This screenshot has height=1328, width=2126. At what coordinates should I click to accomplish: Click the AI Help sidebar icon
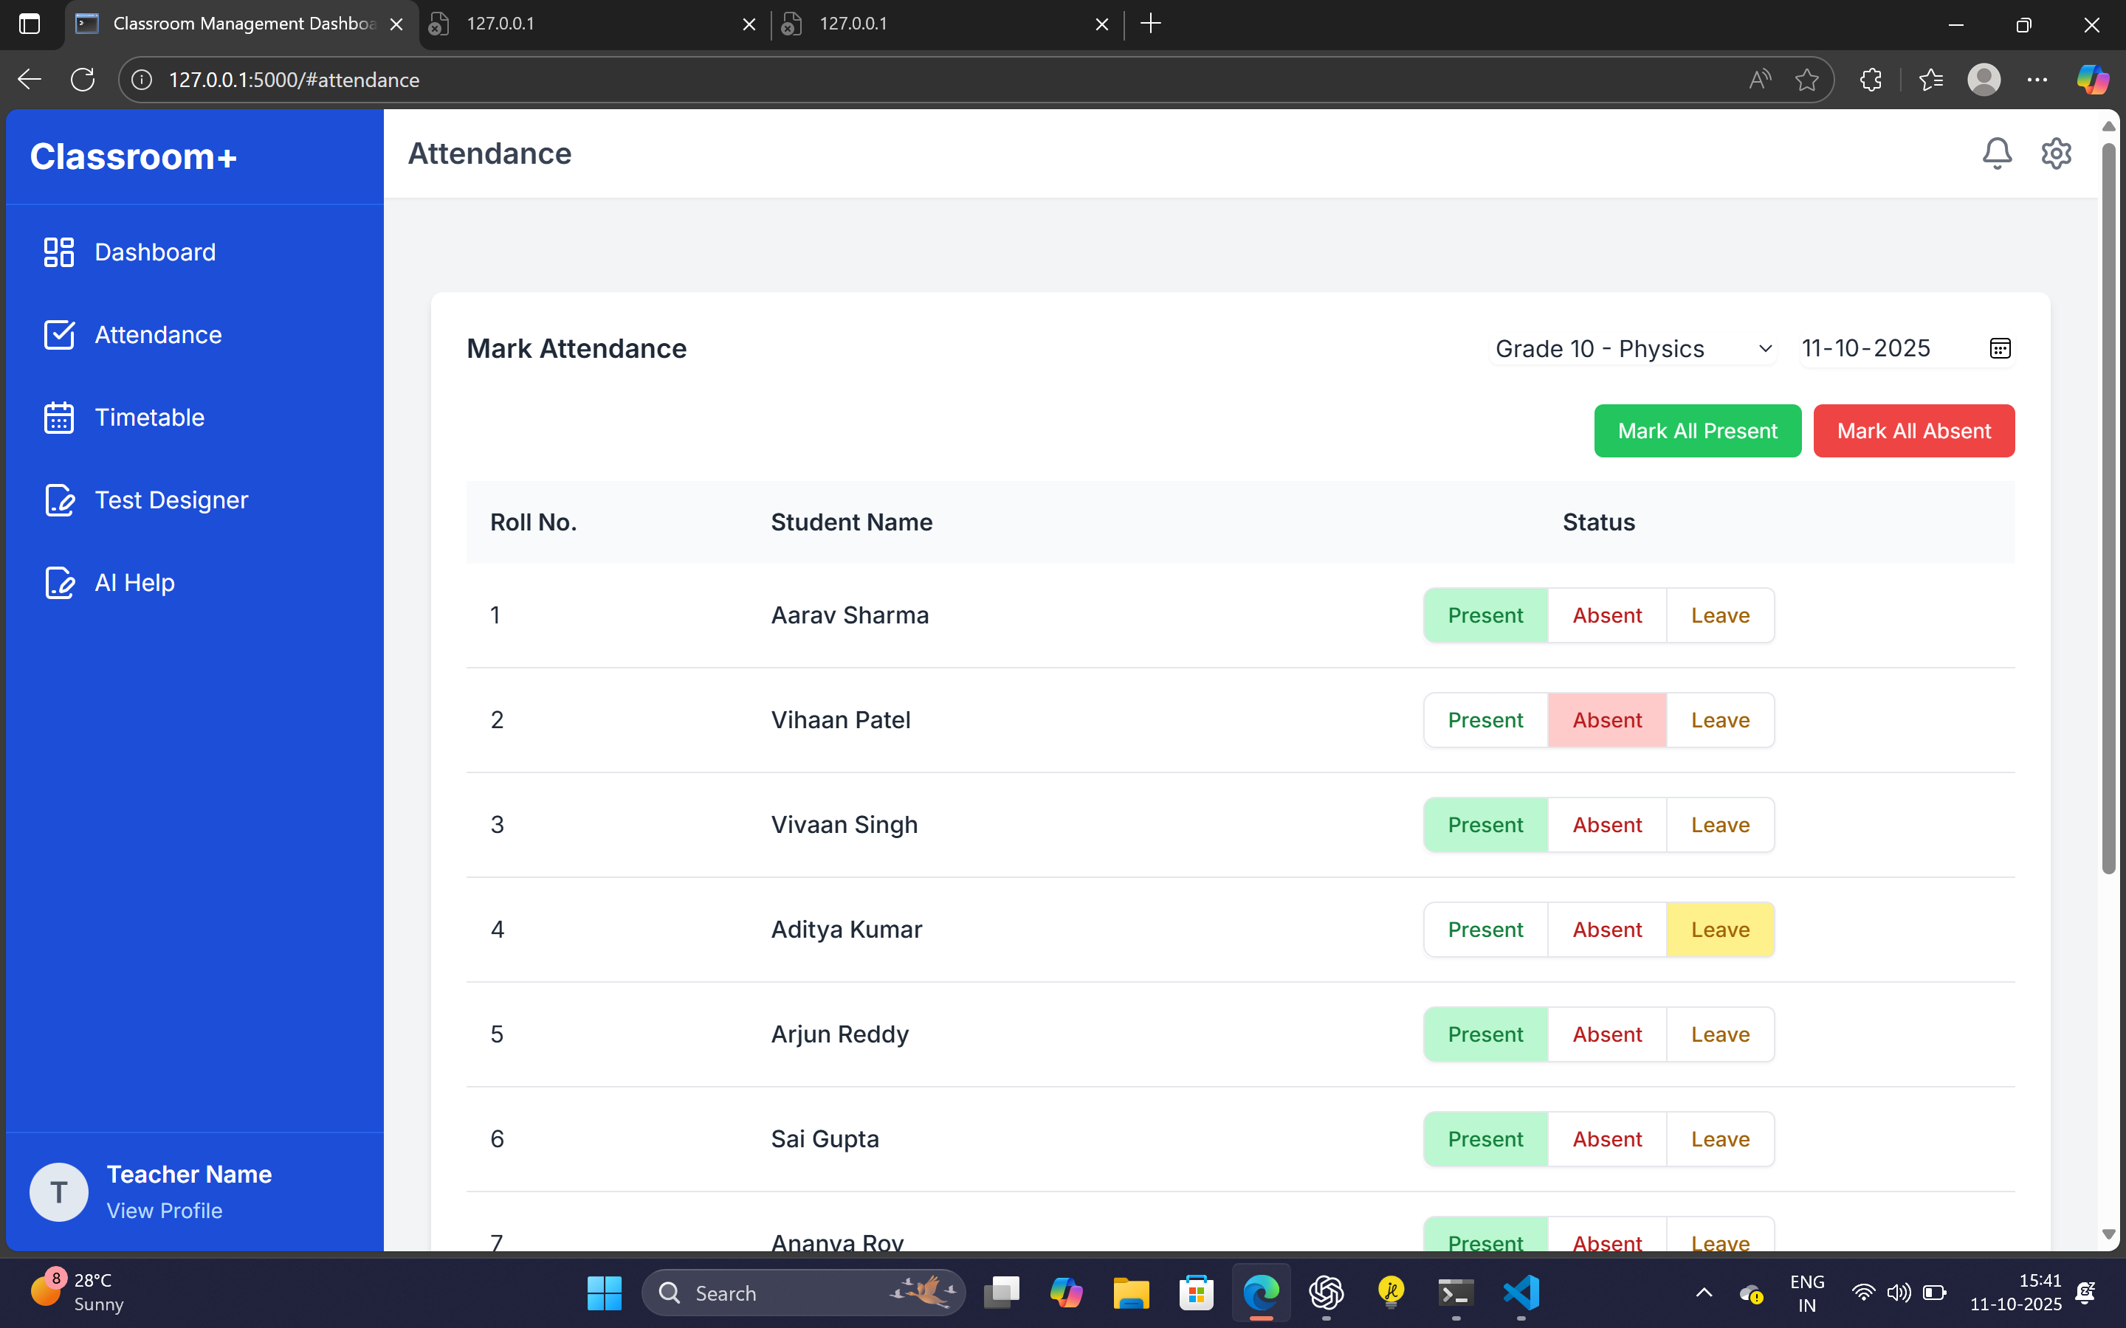tap(59, 582)
